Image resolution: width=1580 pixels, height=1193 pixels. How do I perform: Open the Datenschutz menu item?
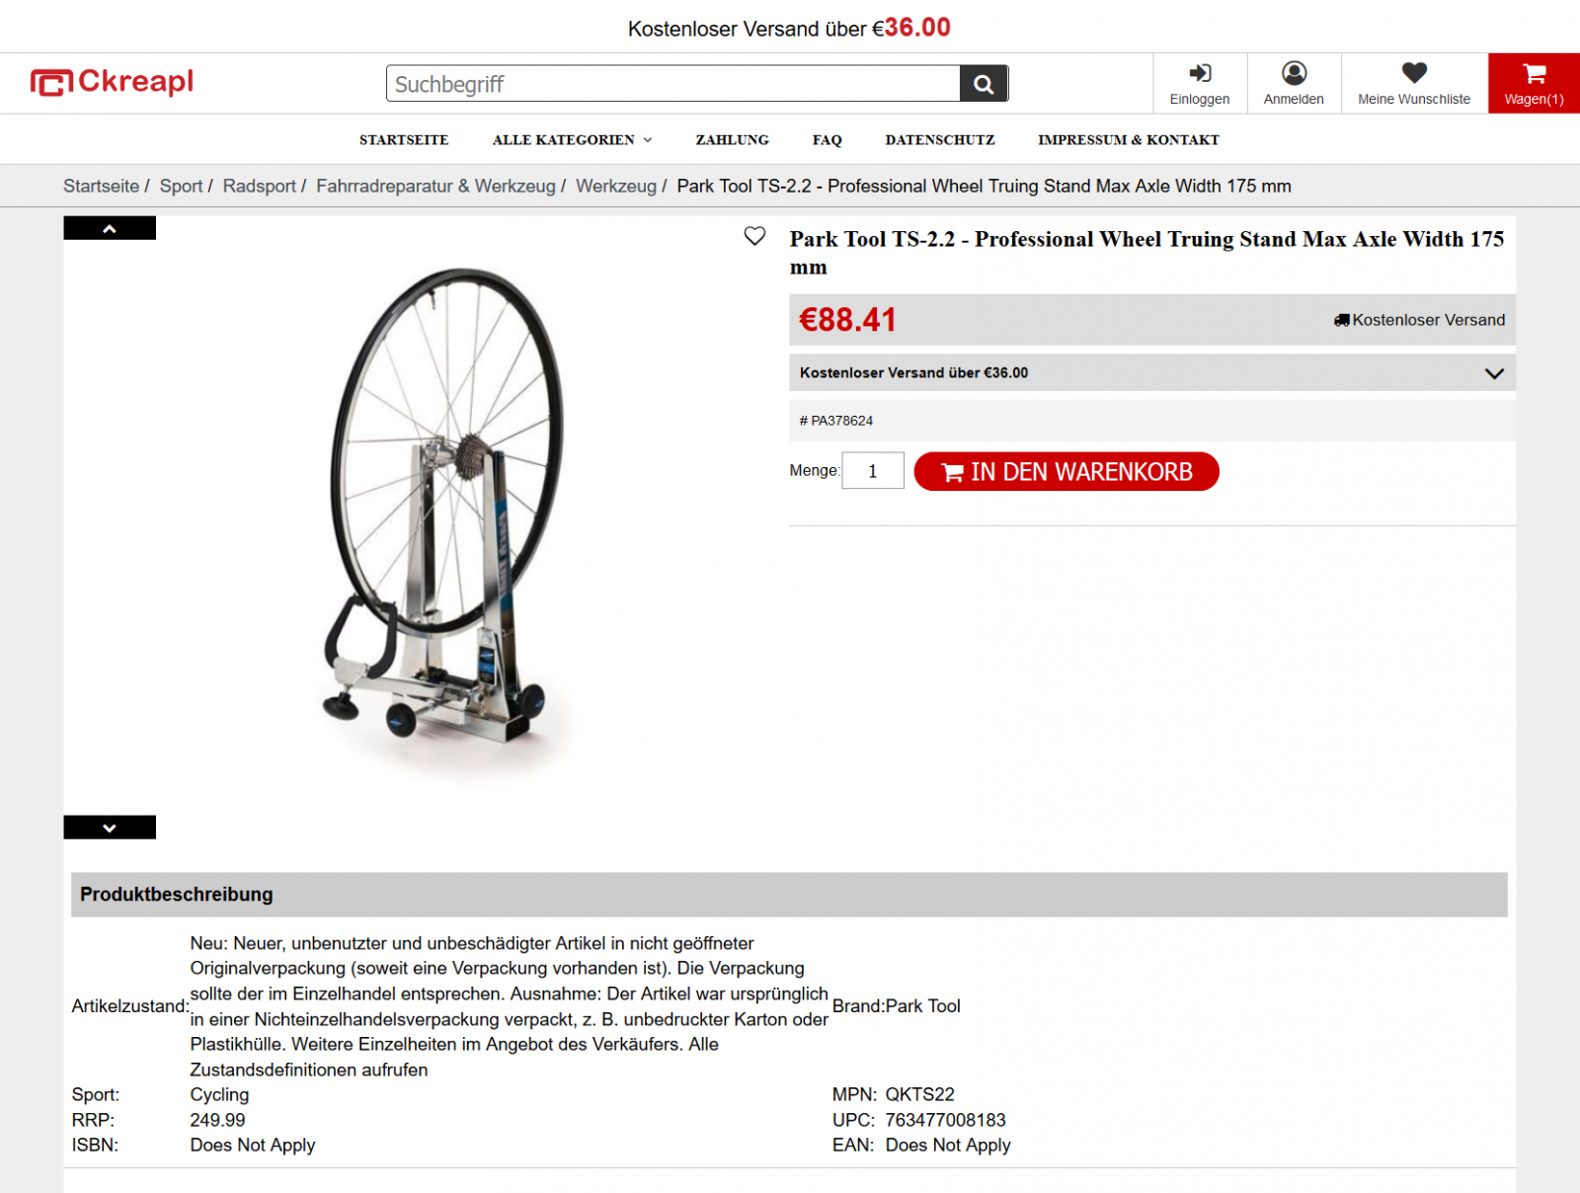[940, 140]
